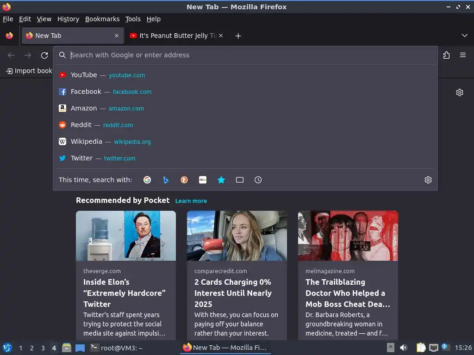Open the Help menu
Viewport: 474px width, 355px height.
(154, 19)
